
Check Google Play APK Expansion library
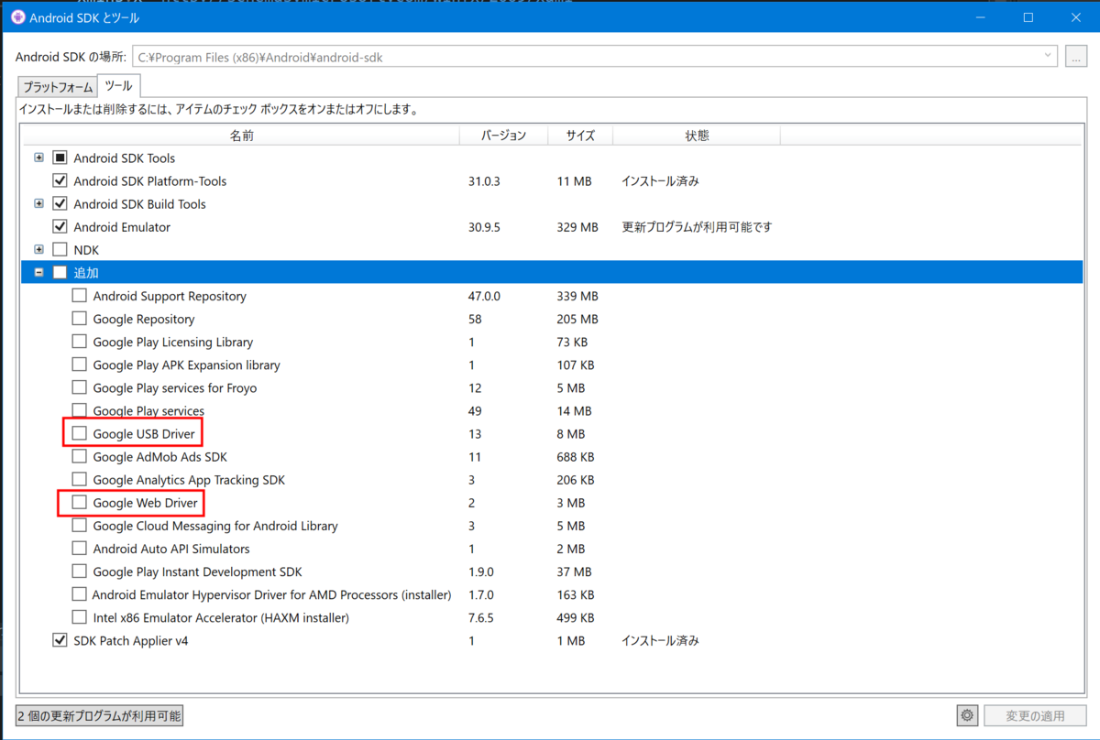[x=80, y=365]
